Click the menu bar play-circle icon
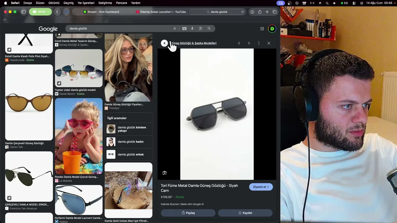This screenshot has width=397, height=223. (297, 3)
